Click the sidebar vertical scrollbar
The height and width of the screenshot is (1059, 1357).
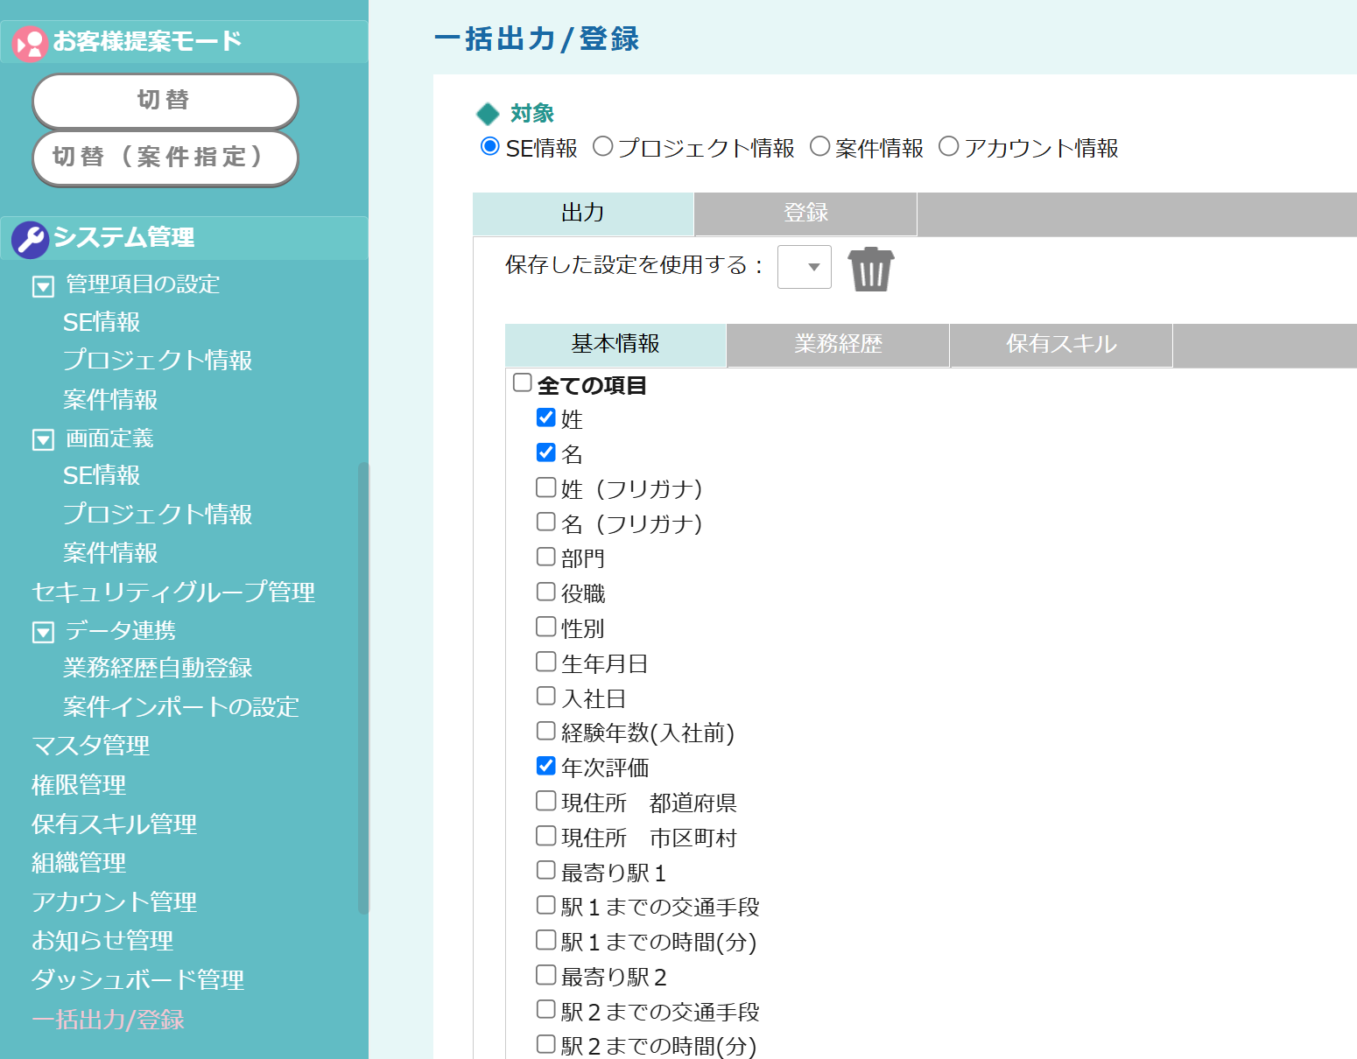363,687
